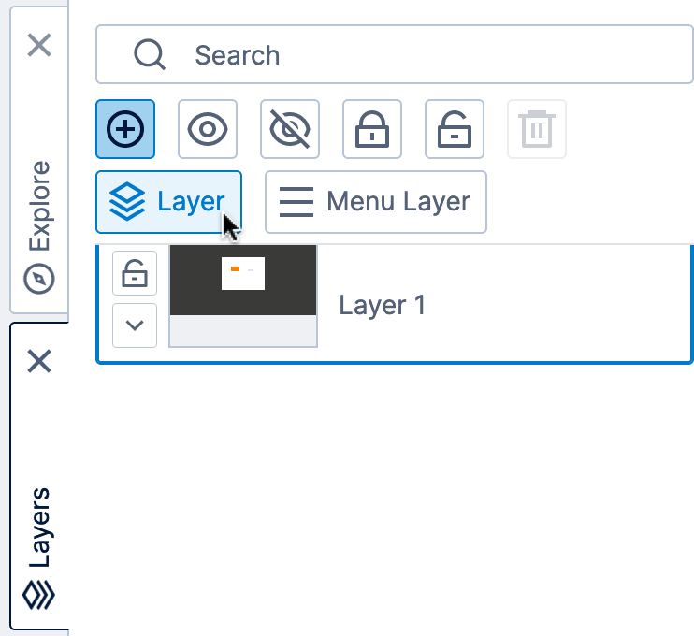
Task: Focus the layers Search field
Action: click(x=395, y=54)
